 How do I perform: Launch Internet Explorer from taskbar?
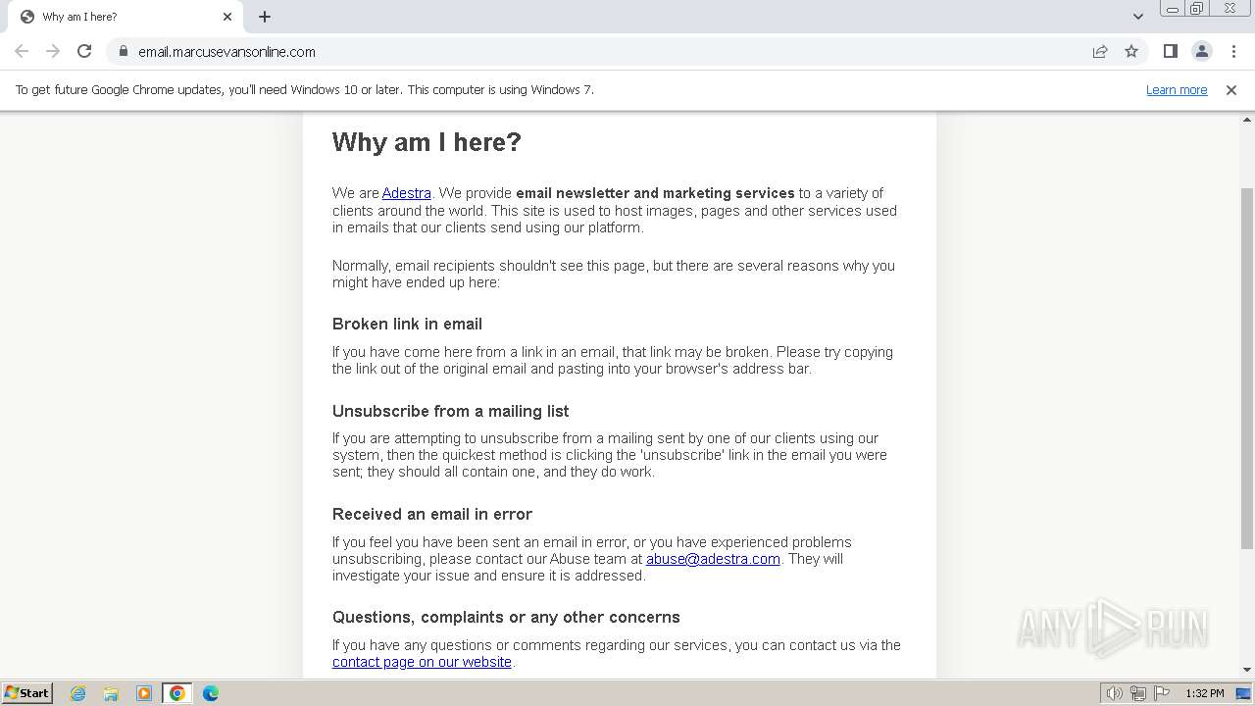pyautogui.click(x=77, y=693)
